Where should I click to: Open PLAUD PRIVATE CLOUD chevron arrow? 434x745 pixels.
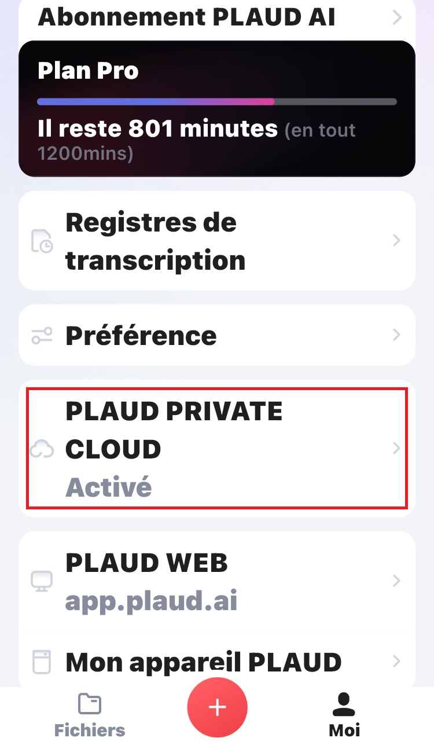pos(396,448)
